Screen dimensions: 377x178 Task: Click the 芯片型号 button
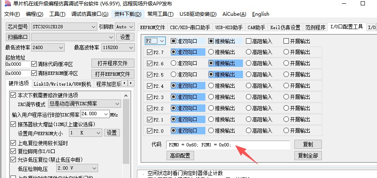(x=18, y=27)
